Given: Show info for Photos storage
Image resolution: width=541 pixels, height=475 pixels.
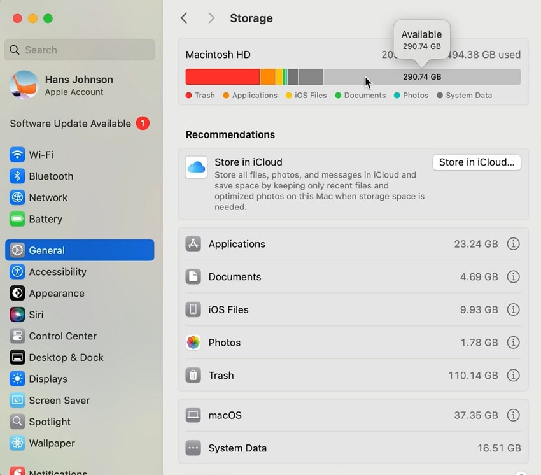Looking at the screenshot, I should point(513,342).
